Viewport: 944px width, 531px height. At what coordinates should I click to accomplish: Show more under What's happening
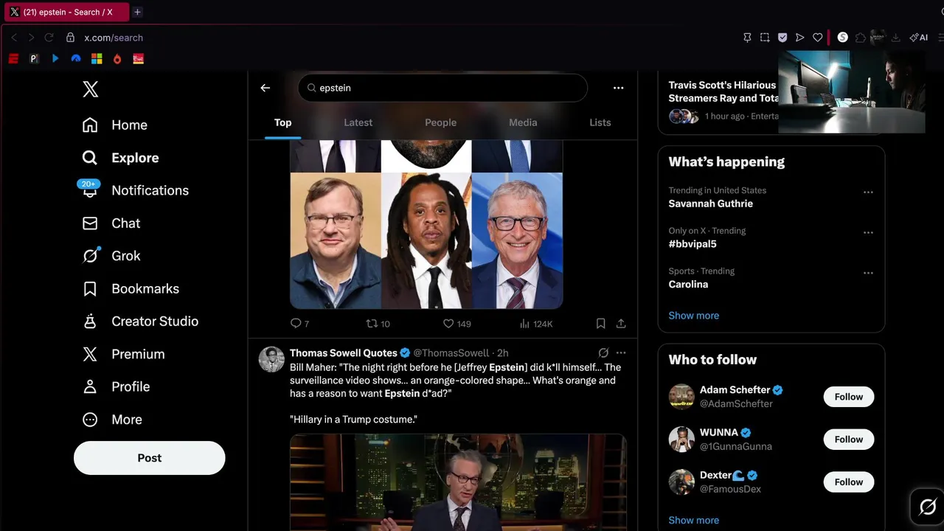[693, 316]
